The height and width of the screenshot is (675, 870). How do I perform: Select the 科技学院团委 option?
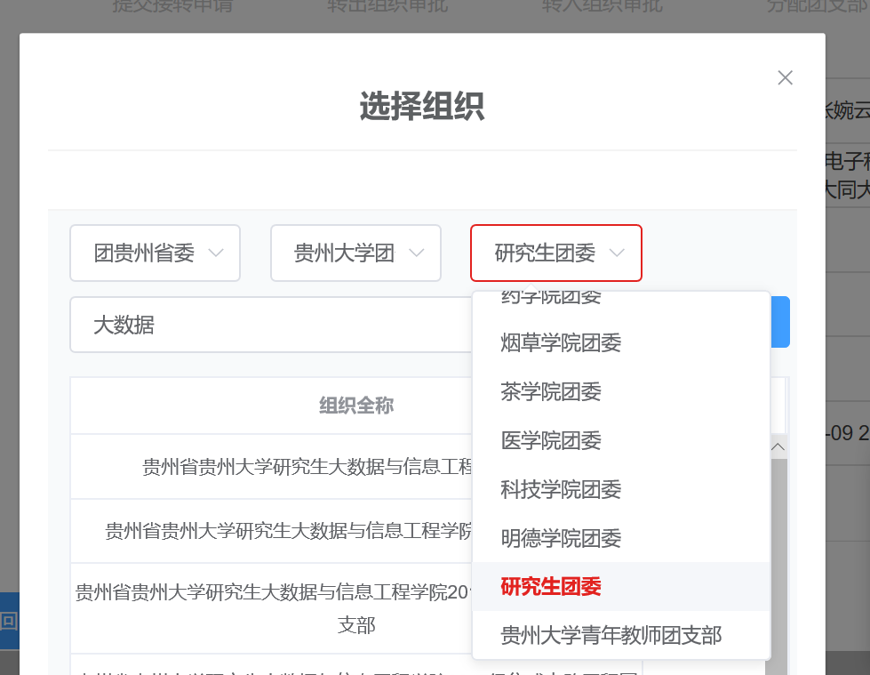pos(561,489)
